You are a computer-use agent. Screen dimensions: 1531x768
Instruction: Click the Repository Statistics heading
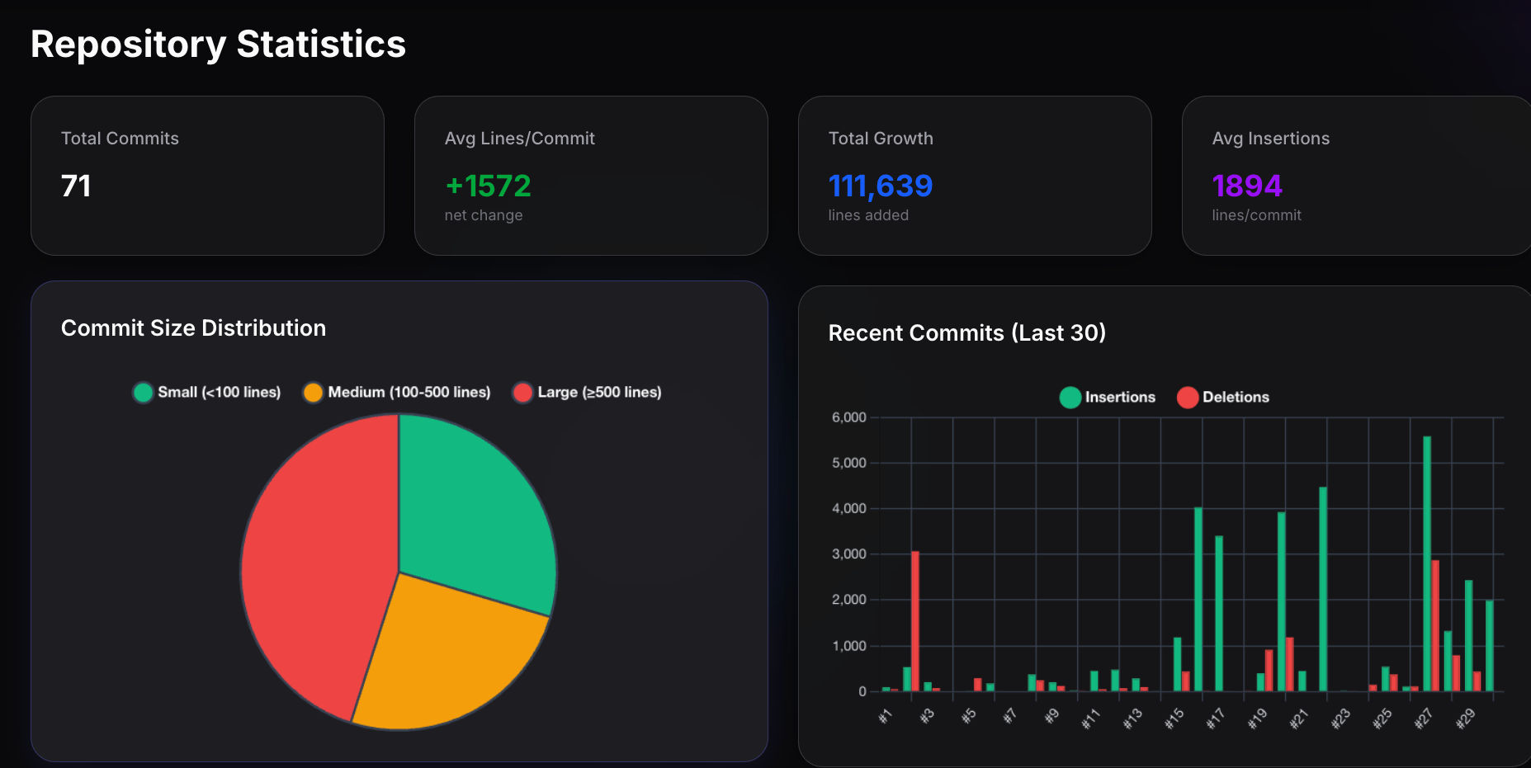click(218, 44)
